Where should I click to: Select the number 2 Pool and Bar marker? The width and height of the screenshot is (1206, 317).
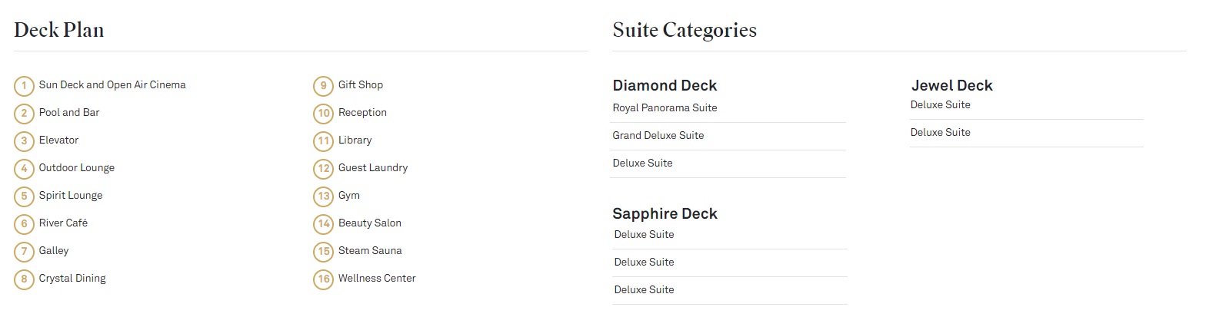[24, 114]
